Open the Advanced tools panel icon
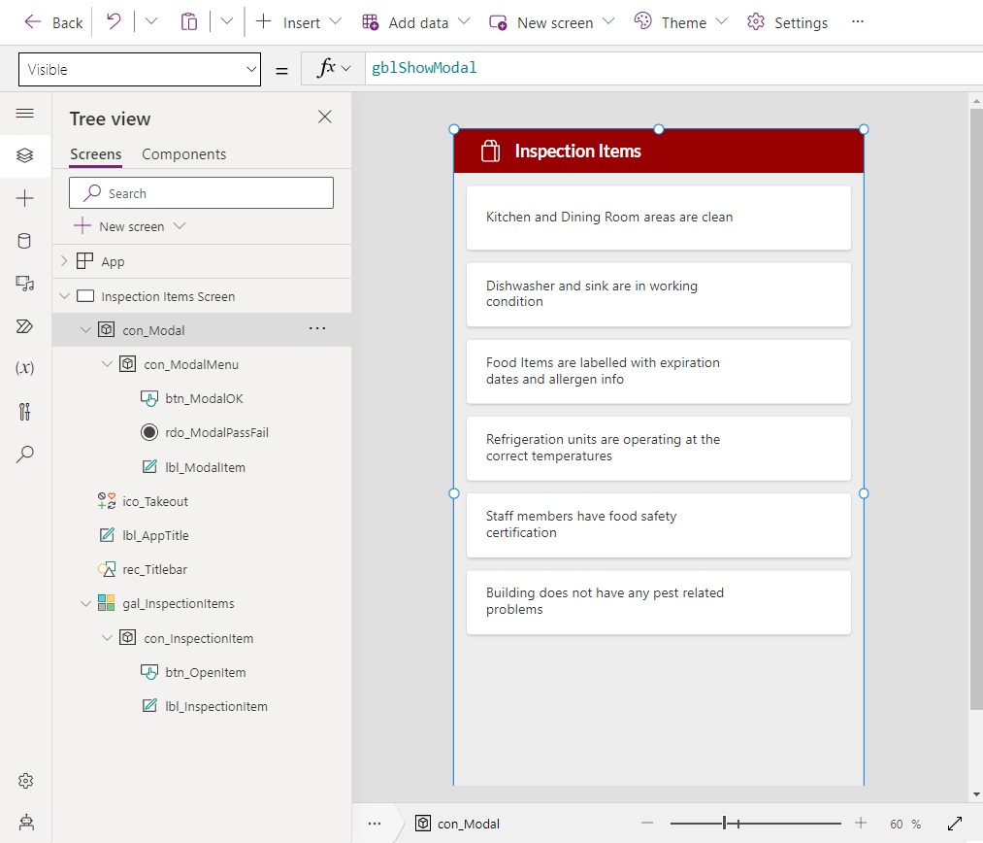Viewport: 983px width, 843px height. tap(25, 411)
